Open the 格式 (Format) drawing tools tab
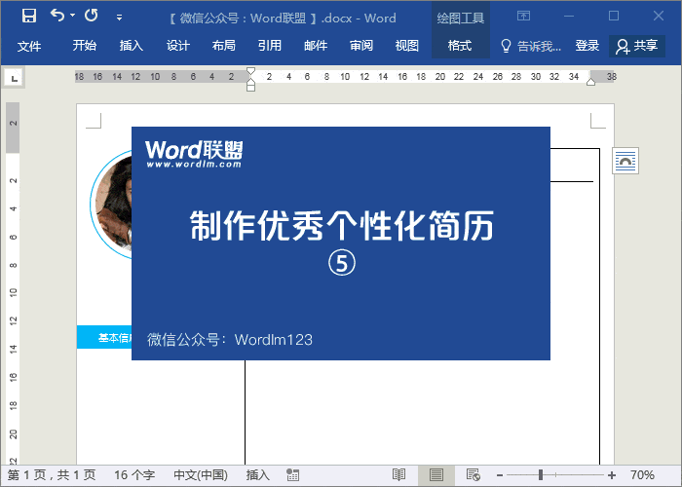Screen dimensions: 682x487 (x=460, y=46)
